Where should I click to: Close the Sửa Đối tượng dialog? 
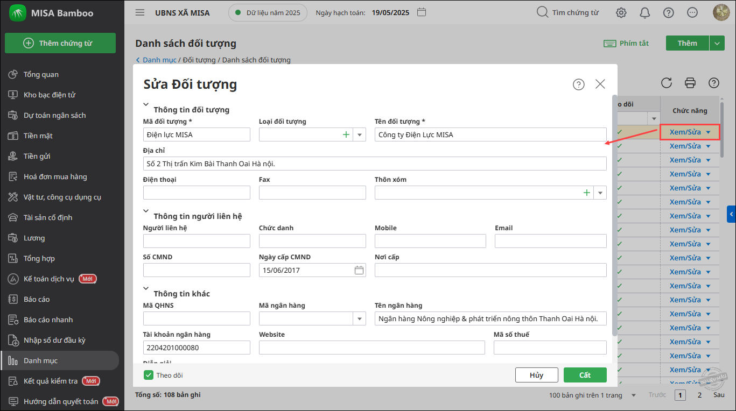coord(600,84)
